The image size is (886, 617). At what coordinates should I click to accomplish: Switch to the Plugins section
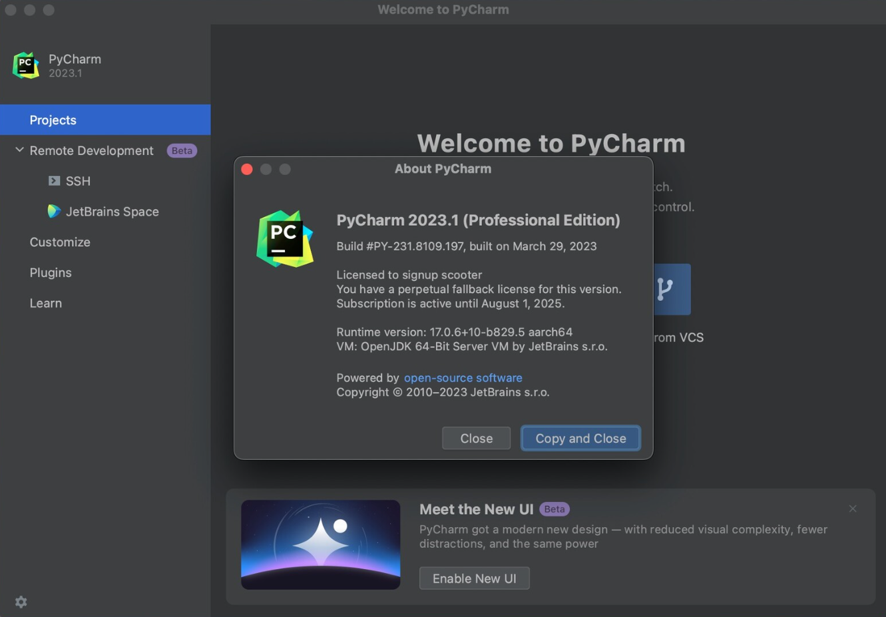[50, 272]
